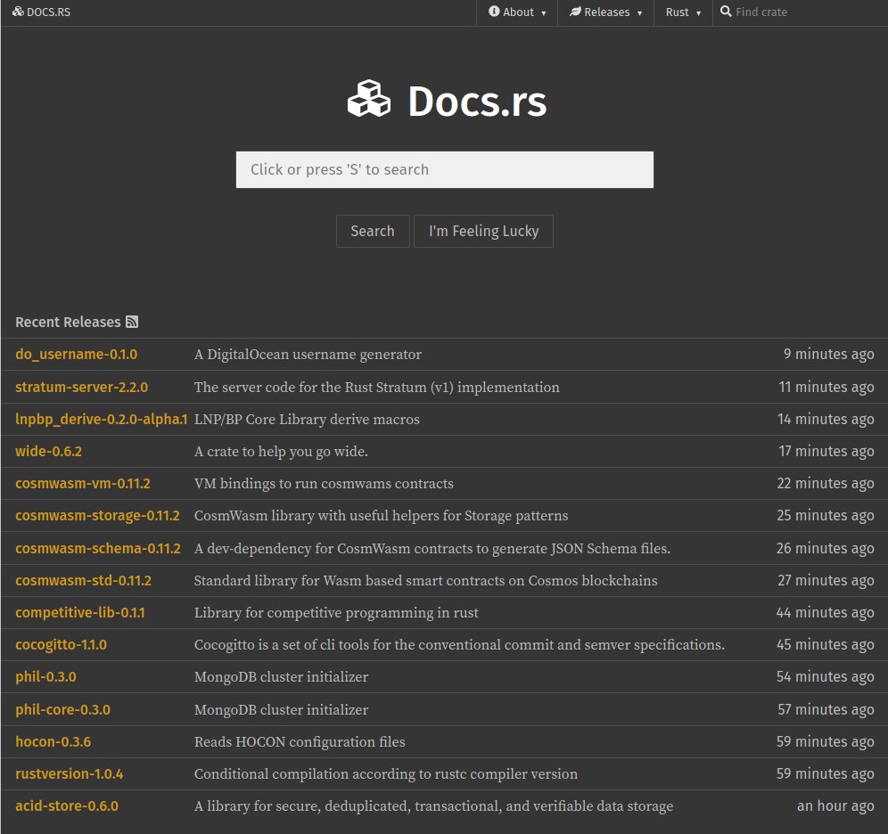Click 'Conditional compilation according to rustc compiler version'
The image size is (888, 834).
point(386,774)
